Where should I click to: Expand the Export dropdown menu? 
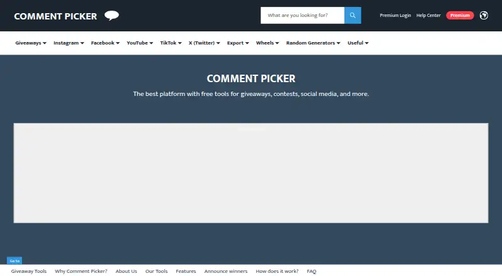click(238, 43)
